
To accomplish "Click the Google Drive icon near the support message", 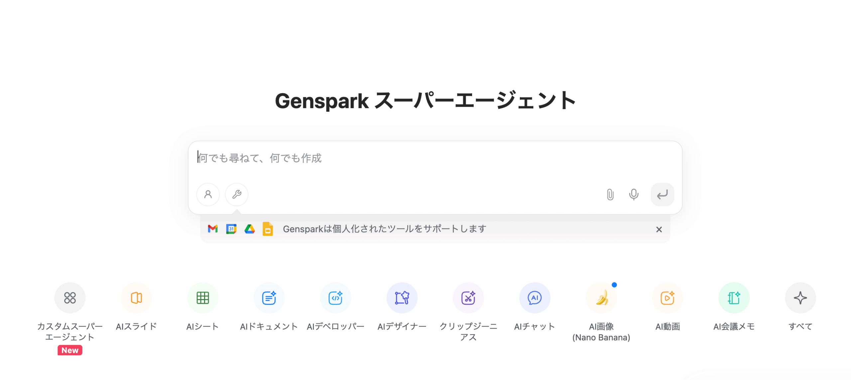I will tap(249, 229).
